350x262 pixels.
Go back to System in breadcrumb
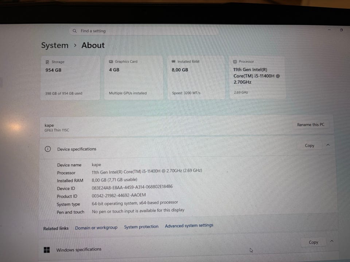click(55, 45)
